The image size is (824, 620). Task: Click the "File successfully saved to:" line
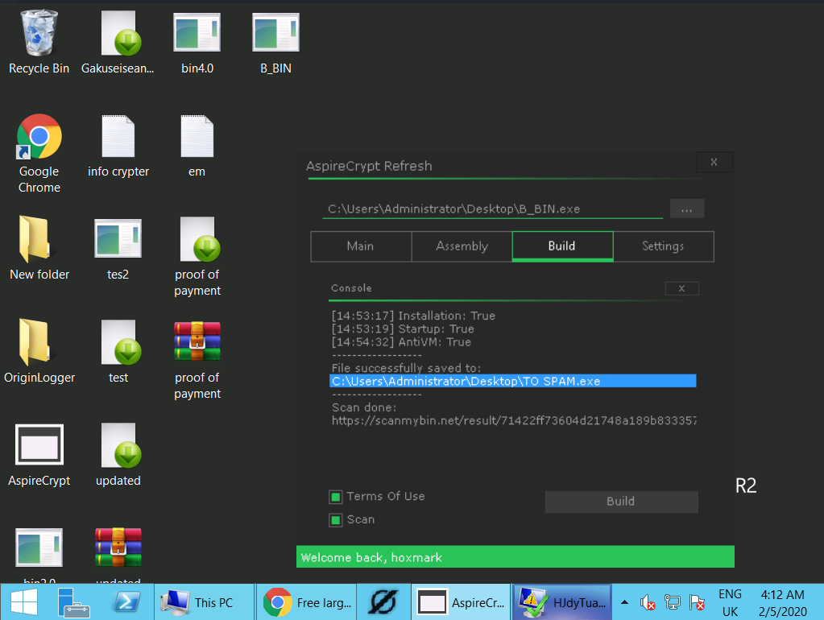click(x=406, y=368)
